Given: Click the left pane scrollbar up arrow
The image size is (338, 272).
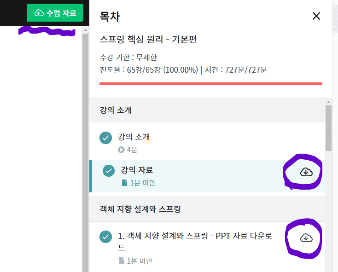Looking at the screenshot, I should click(x=85, y=30).
